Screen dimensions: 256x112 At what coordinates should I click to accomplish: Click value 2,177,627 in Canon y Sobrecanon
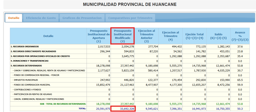point(104,71)
